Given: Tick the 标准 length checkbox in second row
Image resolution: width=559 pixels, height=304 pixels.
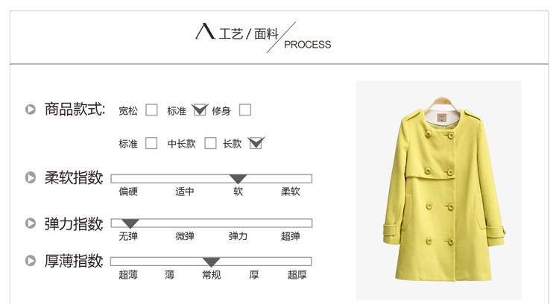Looking at the screenshot, I should pos(151,143).
